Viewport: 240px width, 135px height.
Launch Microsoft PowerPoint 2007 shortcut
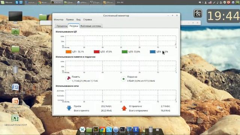pyautogui.click(x=15, y=102)
